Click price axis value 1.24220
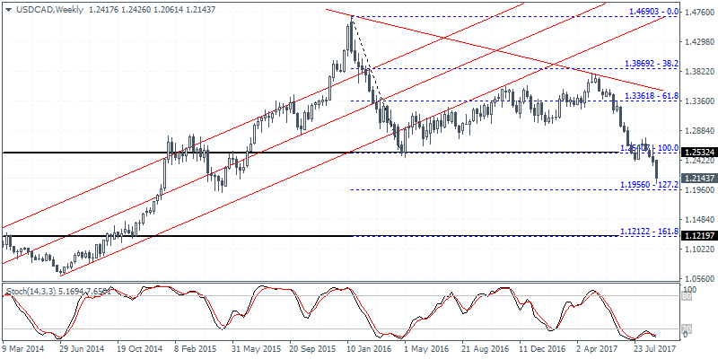This screenshot has height=359, width=718. pos(699,161)
